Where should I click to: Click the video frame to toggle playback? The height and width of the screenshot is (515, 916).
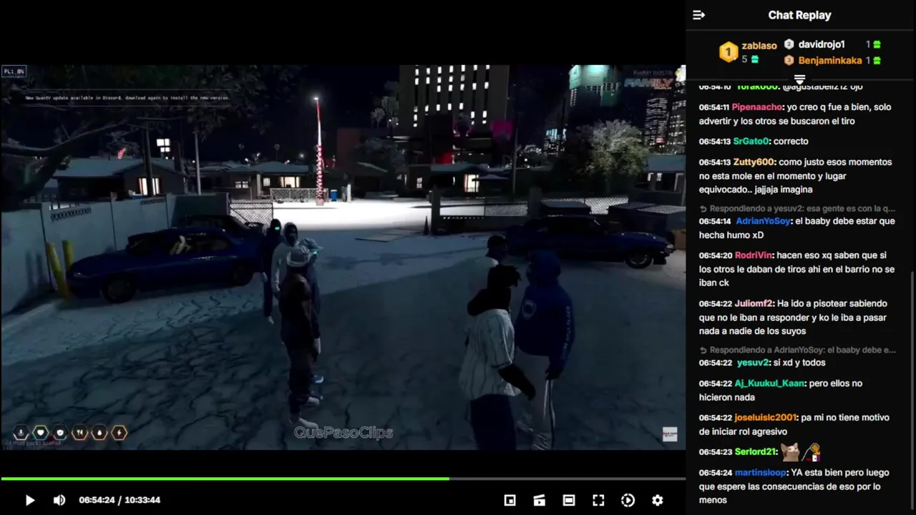pos(343,257)
